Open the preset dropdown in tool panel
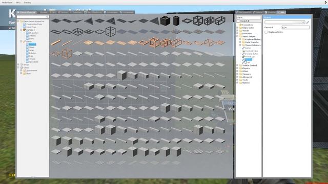Viewport: 328px width, 184px height. coord(284,22)
